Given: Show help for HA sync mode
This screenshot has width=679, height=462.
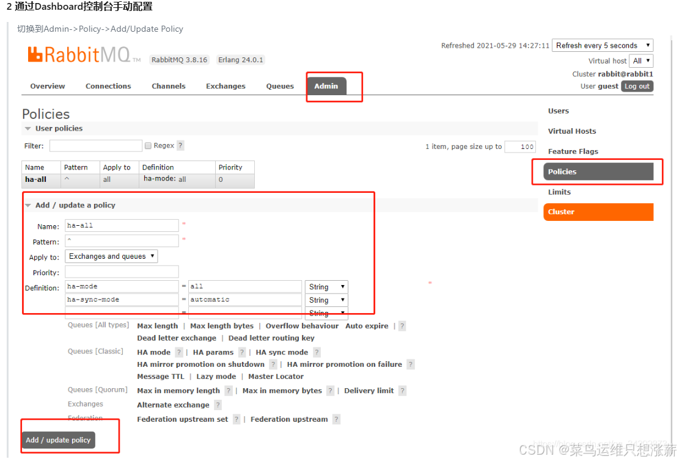Looking at the screenshot, I should 317,353.
